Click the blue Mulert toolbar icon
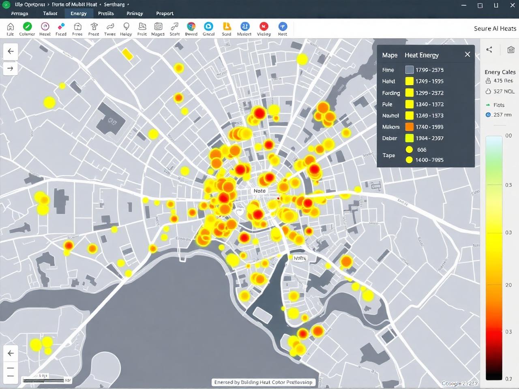The image size is (519, 389). pos(244,27)
